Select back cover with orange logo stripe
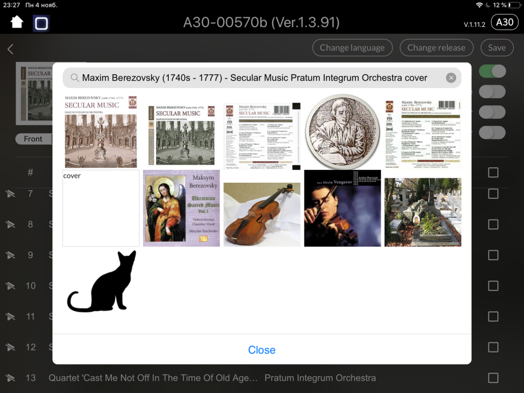The height and width of the screenshot is (393, 524). pyautogui.click(x=423, y=134)
